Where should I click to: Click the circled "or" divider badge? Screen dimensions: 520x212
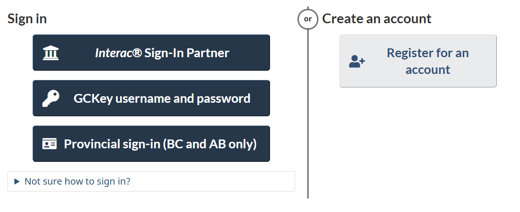coord(308,19)
